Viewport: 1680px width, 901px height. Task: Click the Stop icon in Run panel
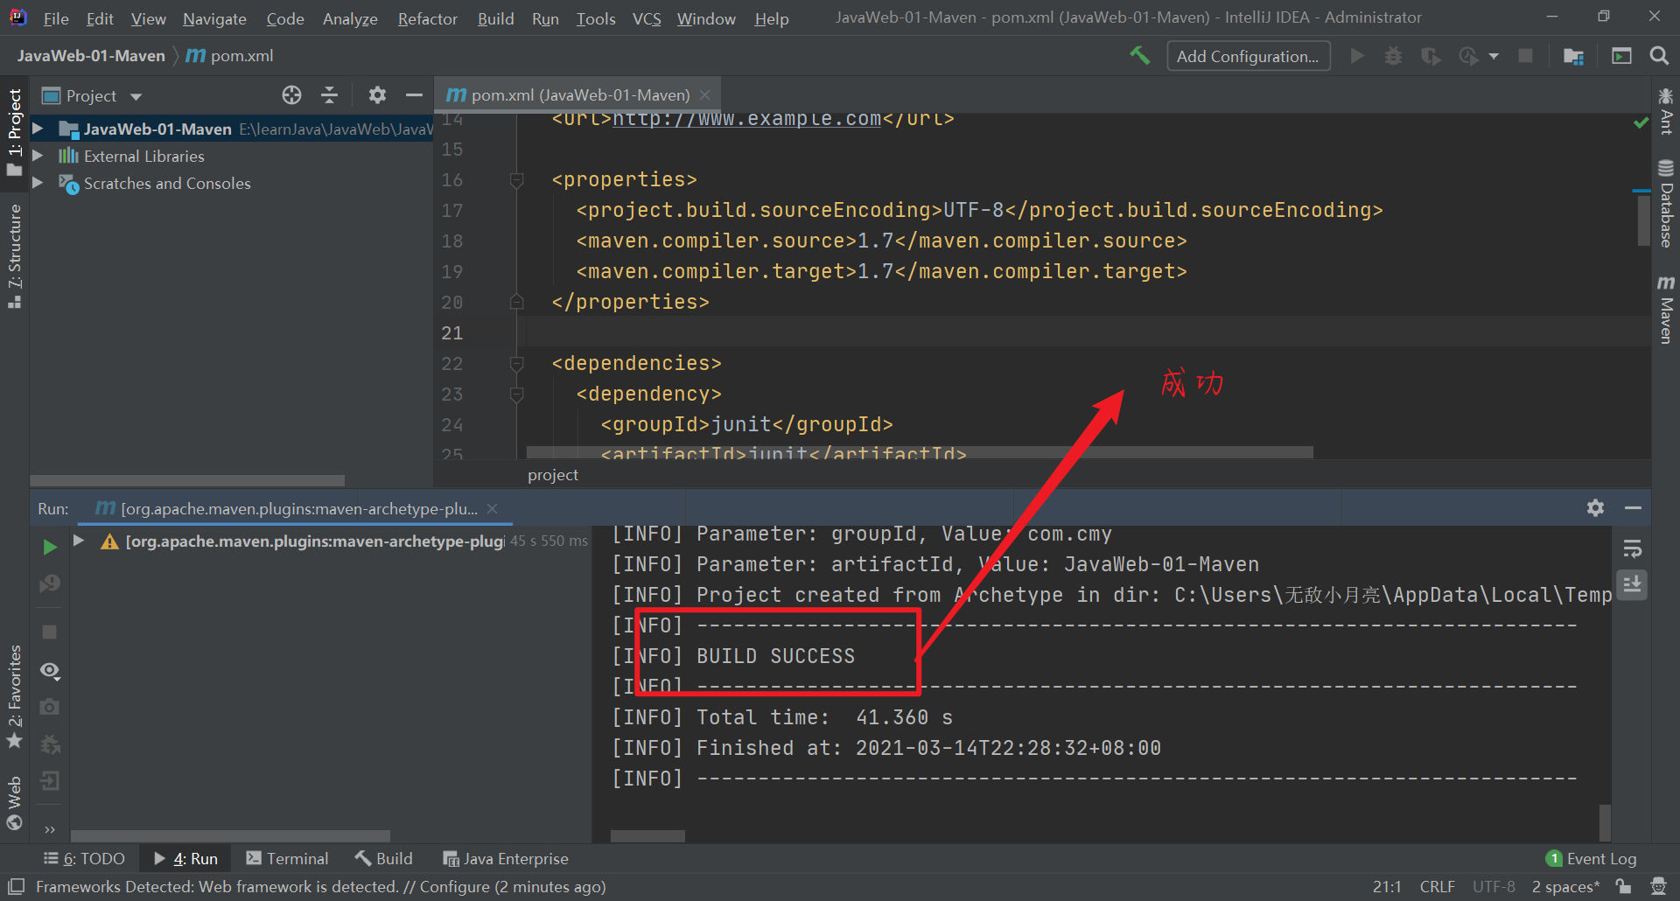pyautogui.click(x=50, y=632)
